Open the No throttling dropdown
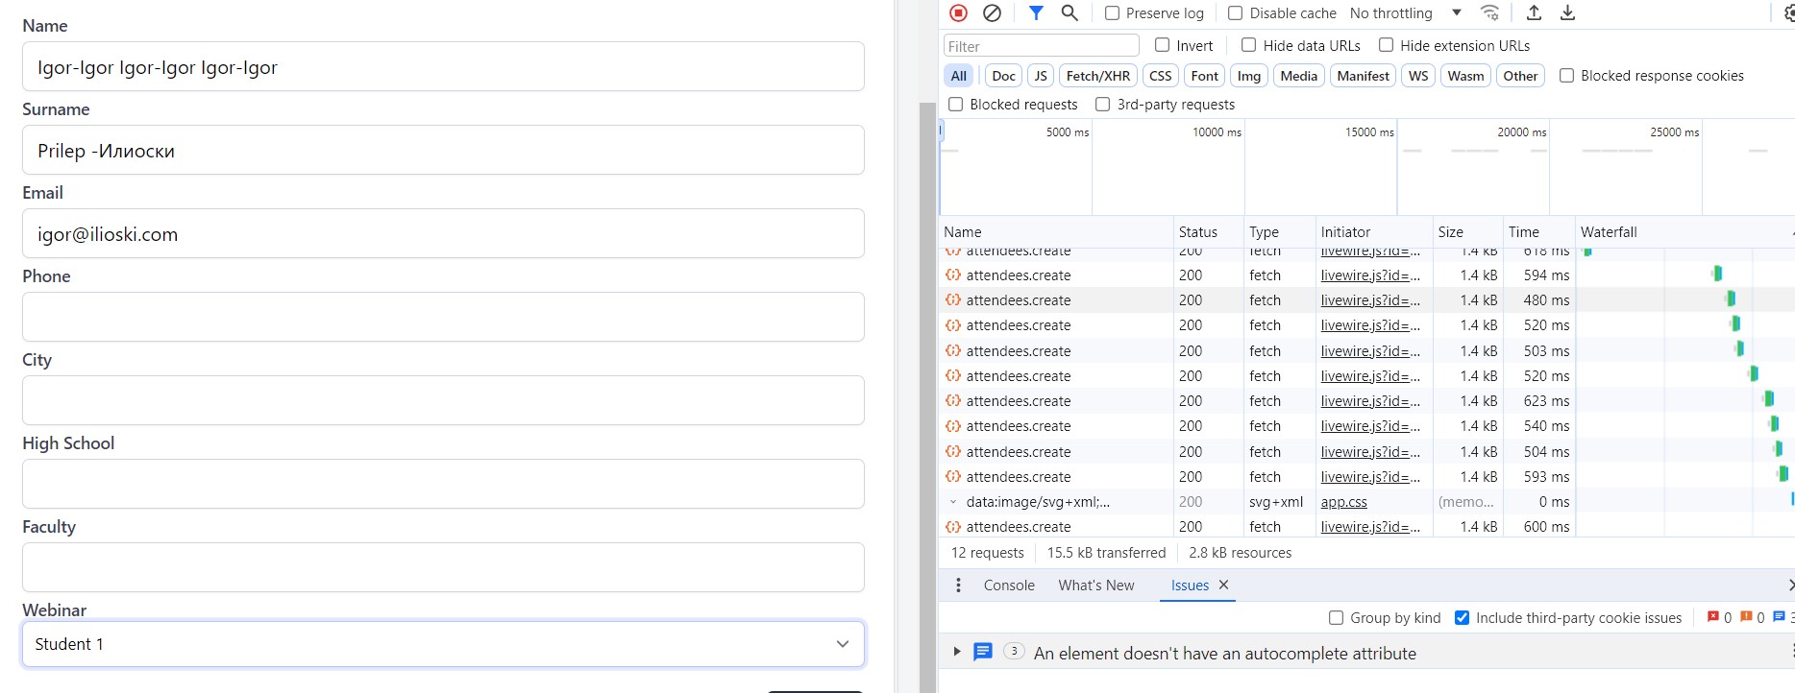1795x693 pixels. pyautogui.click(x=1404, y=13)
